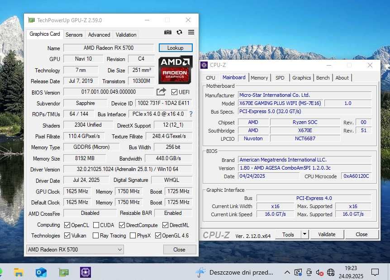Click the Memory Size 8192 MB field

click(x=85, y=158)
